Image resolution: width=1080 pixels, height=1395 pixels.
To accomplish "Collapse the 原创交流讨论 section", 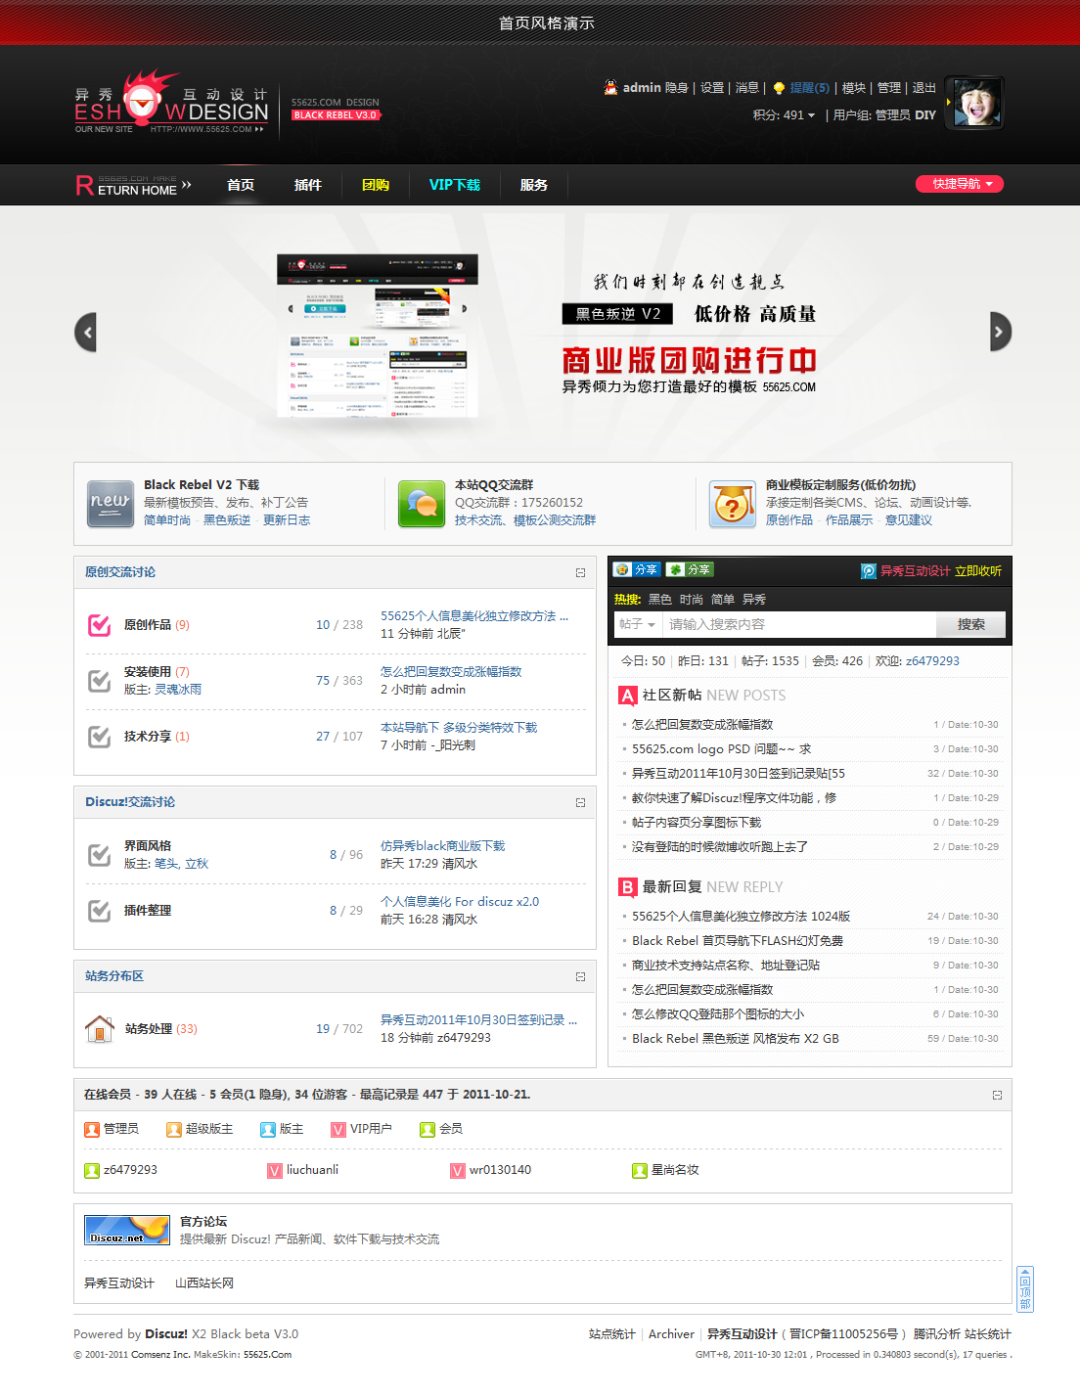I will click(x=580, y=572).
